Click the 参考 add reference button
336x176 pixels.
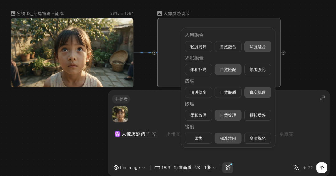[121, 99]
